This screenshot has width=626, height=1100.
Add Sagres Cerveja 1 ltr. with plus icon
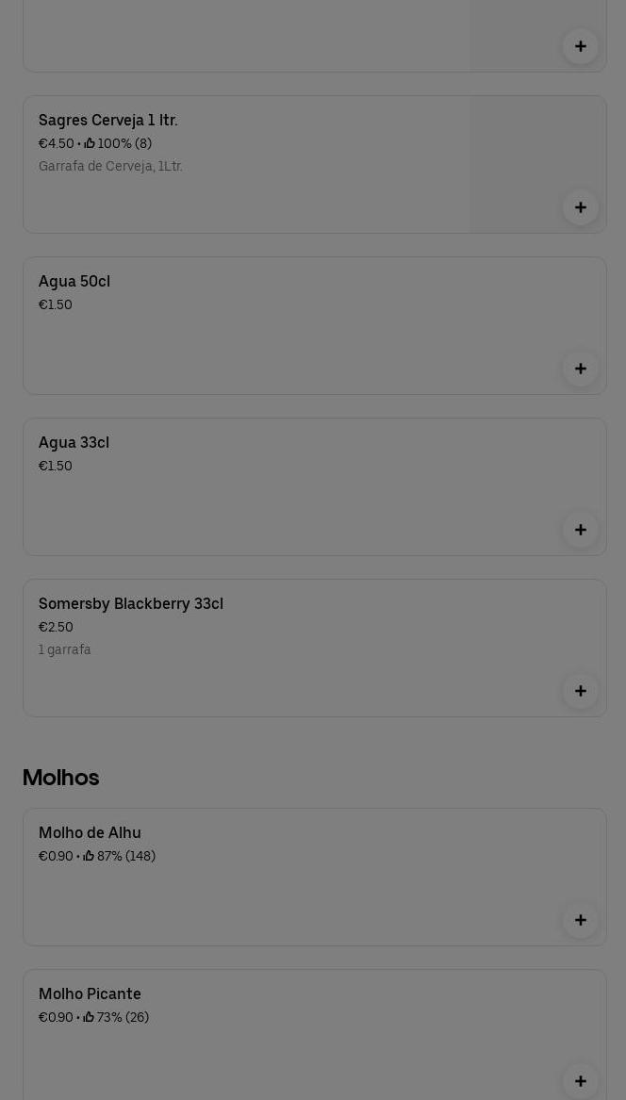[x=580, y=207]
